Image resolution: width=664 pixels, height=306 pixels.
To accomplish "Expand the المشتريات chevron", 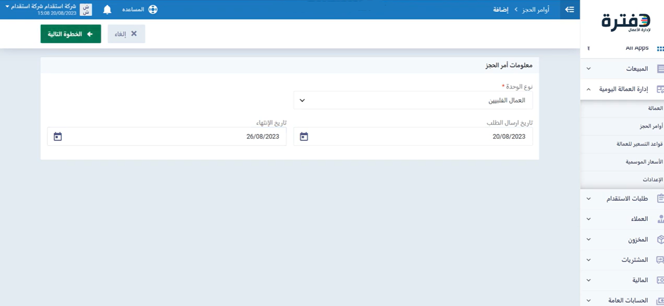I will tap(589, 260).
